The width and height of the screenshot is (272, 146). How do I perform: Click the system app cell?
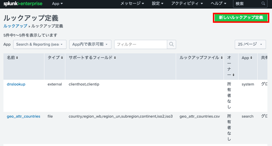coord(248,84)
